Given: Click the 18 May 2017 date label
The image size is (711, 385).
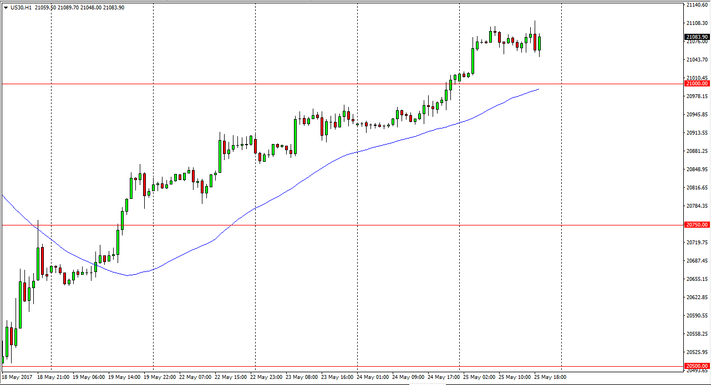Looking at the screenshot, I should [x=16, y=377].
